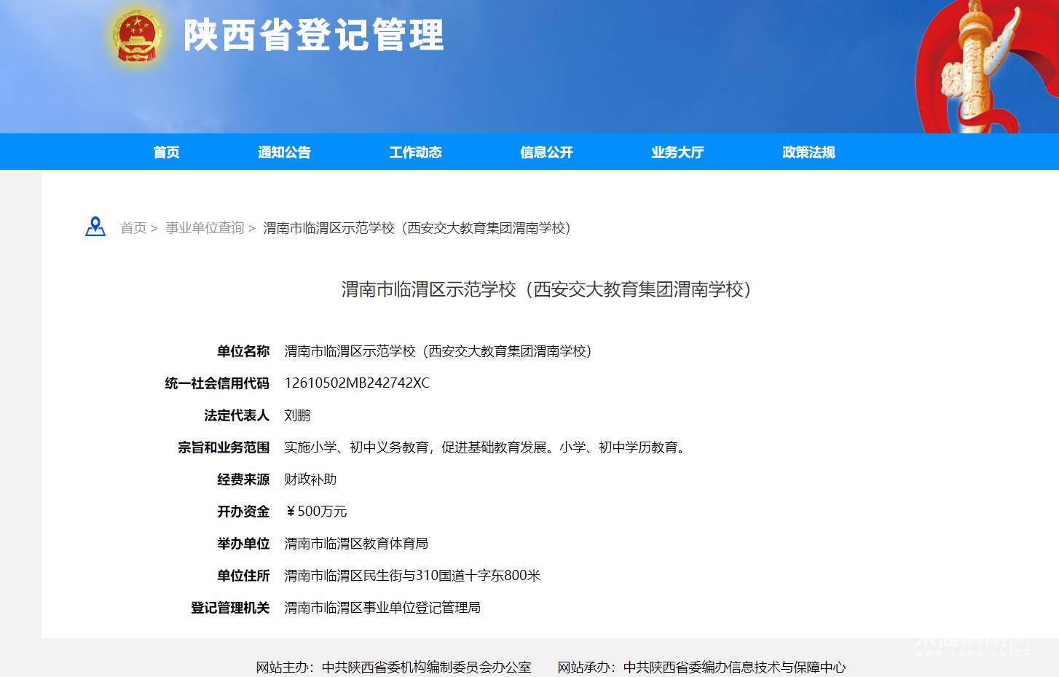
Task: Click the location pin breadcrumb icon
Action: [x=95, y=227]
